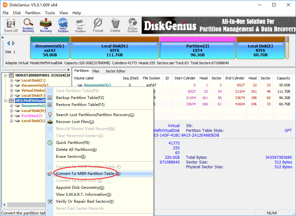
Task: Click the Save All toolbar icon
Action: coord(11,25)
